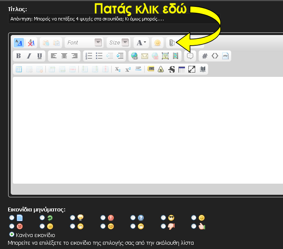Click the Τίτλος title input field
Screen dimensions: 283x249
click(x=114, y=19)
